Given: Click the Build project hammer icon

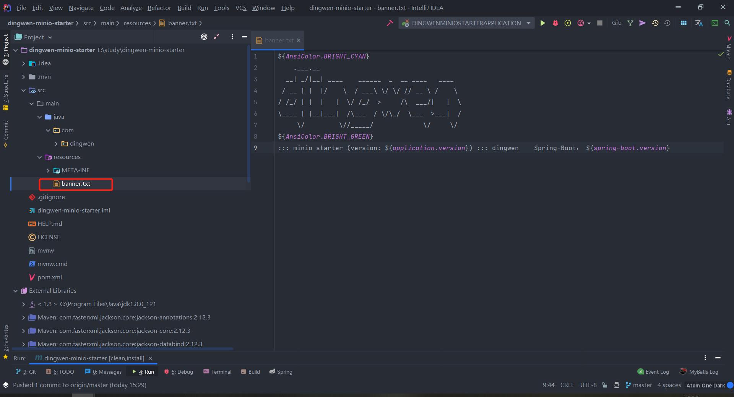Looking at the screenshot, I should [x=390, y=23].
